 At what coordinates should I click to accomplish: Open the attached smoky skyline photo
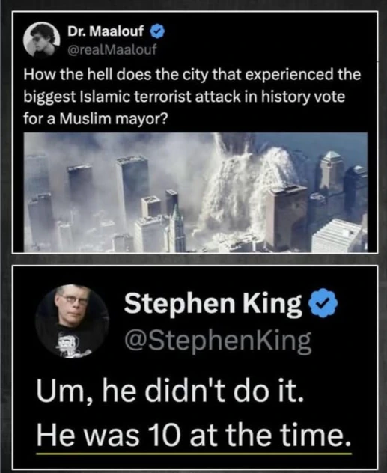[195, 192]
